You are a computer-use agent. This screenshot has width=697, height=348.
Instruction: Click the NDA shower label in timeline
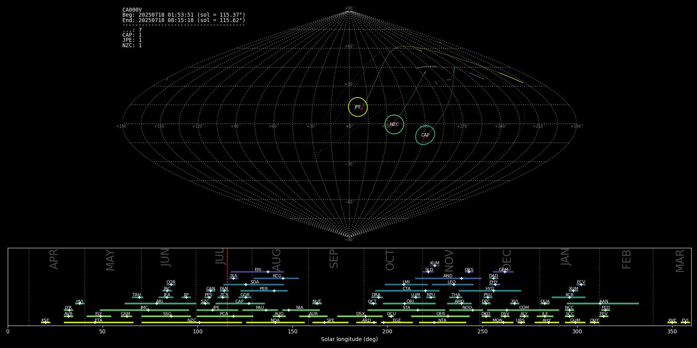275,321
